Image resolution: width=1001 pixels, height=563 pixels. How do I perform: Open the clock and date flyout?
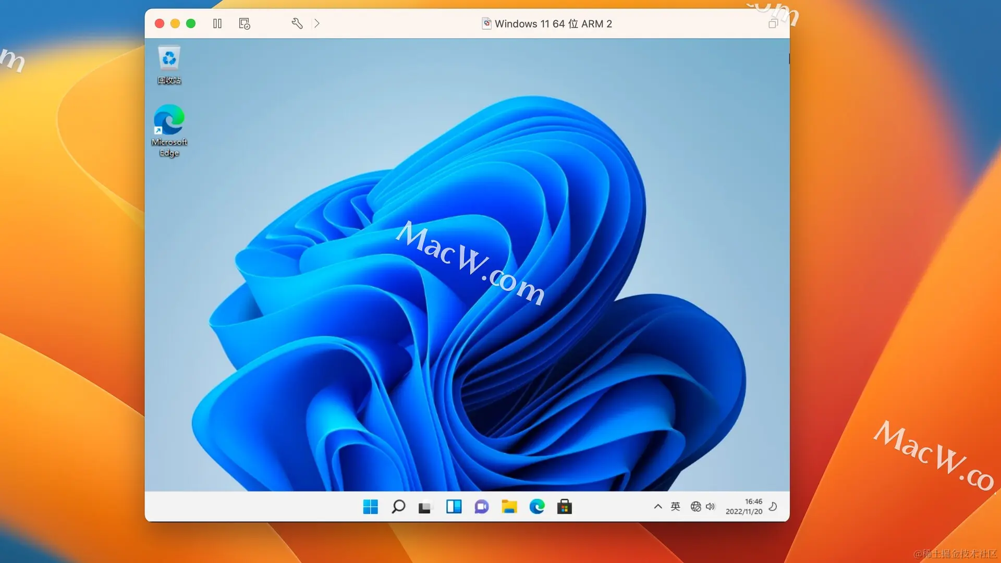tap(744, 507)
